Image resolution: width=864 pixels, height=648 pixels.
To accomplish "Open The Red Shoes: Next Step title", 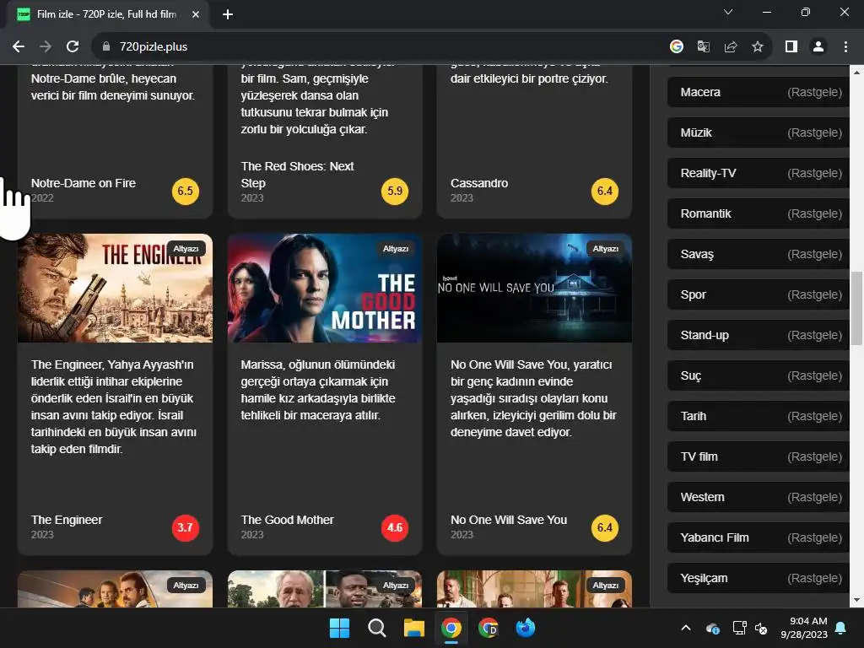I will click(297, 175).
